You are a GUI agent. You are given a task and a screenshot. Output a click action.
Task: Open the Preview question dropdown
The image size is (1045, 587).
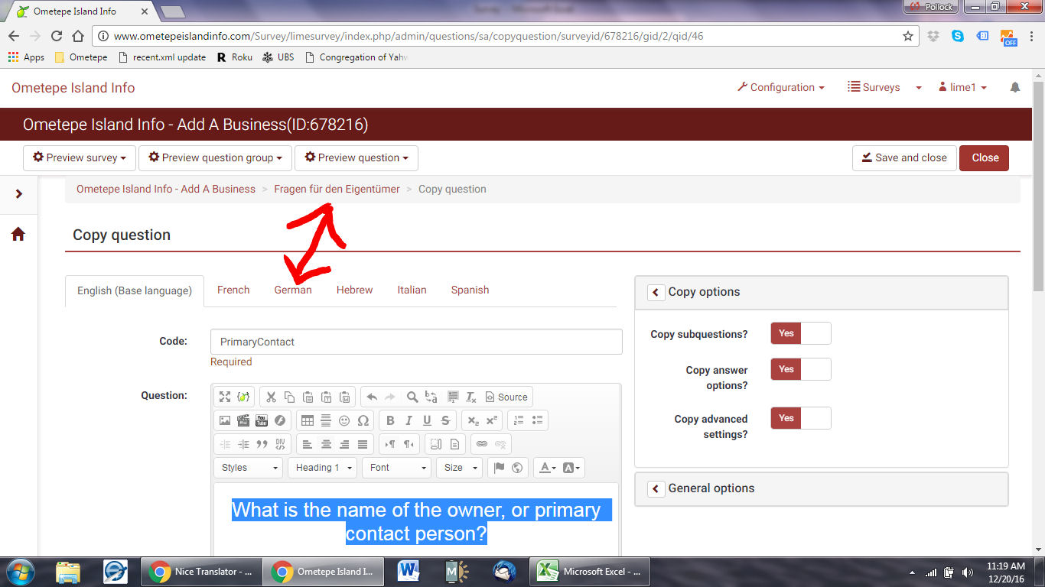pyautogui.click(x=356, y=158)
